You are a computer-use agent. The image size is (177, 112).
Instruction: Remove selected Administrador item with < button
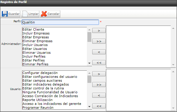tap(99, 52)
